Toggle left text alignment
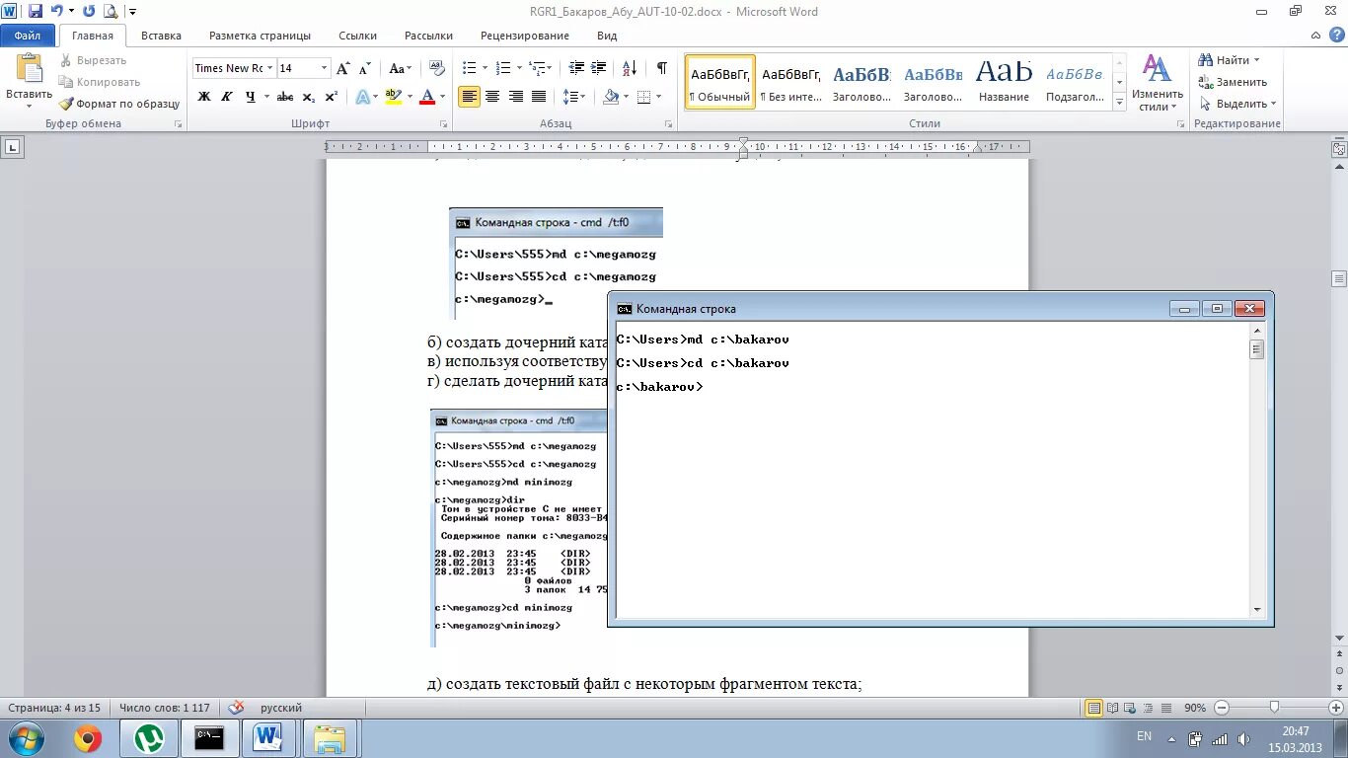Screen dimensions: 1348x758 click(469, 97)
